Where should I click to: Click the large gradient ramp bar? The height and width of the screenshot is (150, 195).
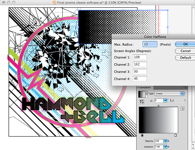(158, 120)
